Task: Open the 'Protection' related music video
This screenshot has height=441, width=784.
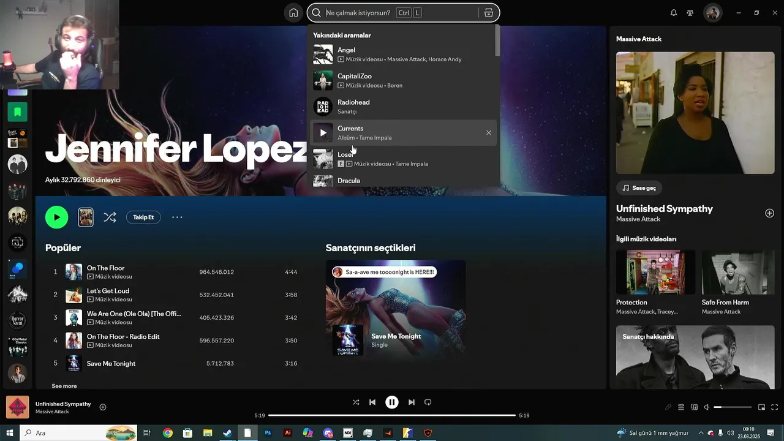Action: click(x=655, y=283)
